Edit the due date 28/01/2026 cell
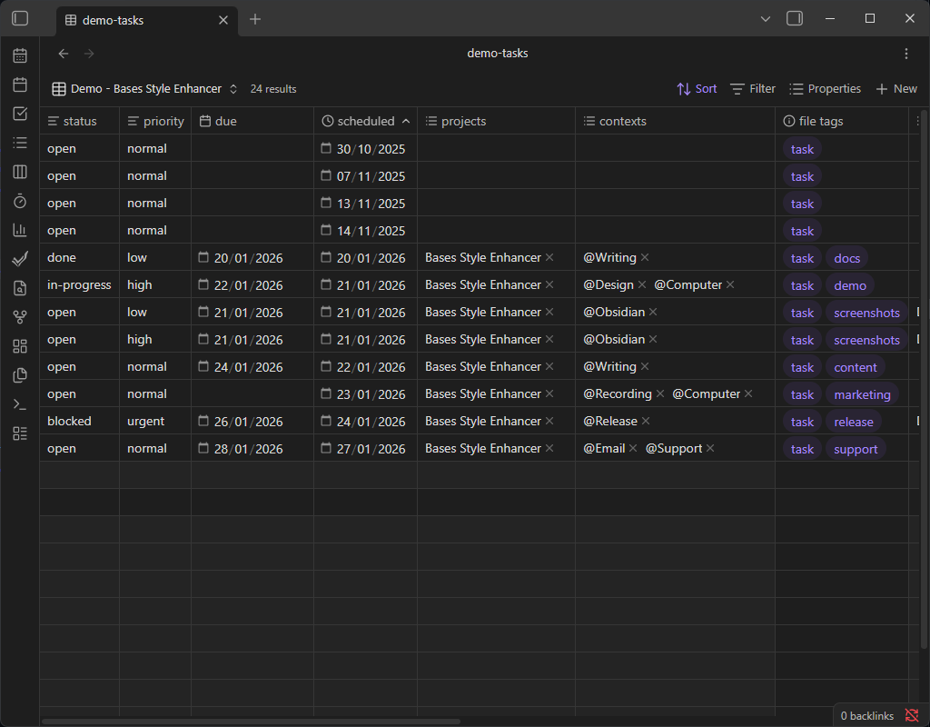Viewport: 930px width, 727px height. click(x=252, y=449)
